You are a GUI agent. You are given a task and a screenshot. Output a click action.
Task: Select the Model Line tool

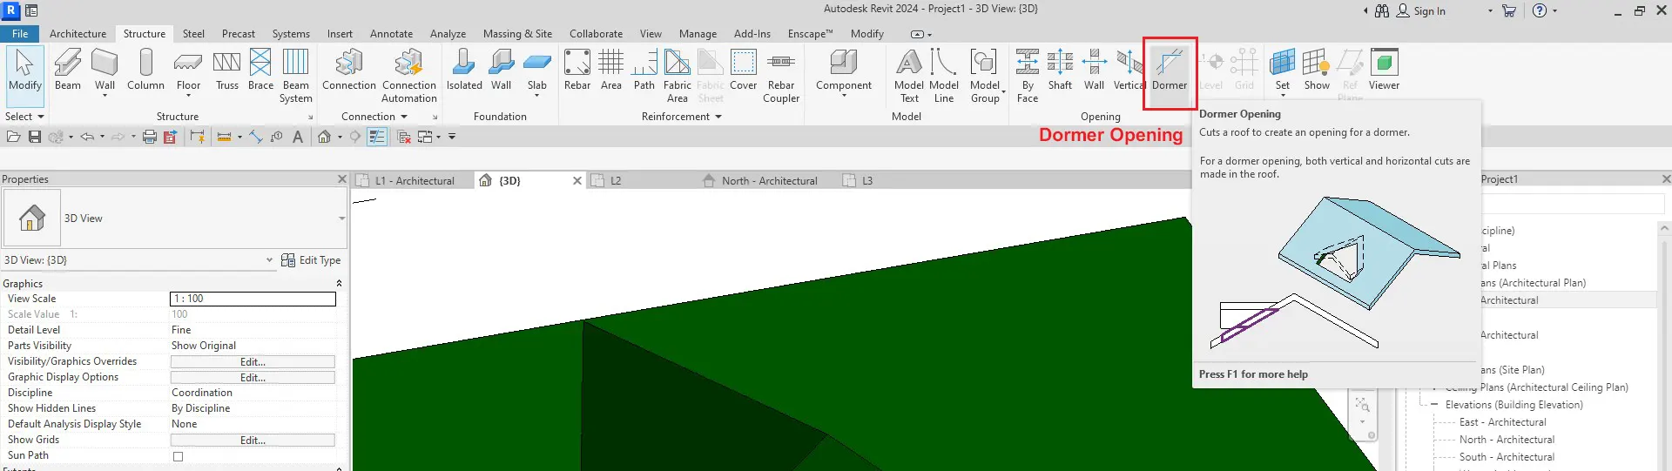pyautogui.click(x=943, y=76)
